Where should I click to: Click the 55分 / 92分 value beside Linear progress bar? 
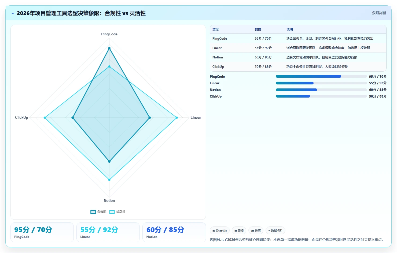coord(378,83)
